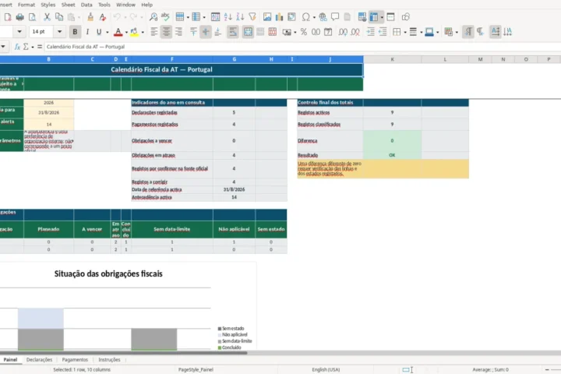This screenshot has width=561, height=374.
Task: Open the Function Wizard fx icon
Action: point(17,47)
